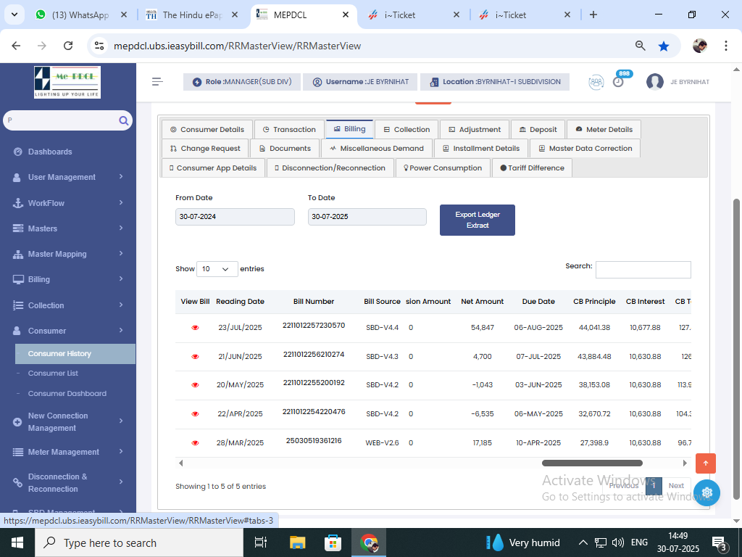Viewport: 742px width, 557px height.
Task: Open Consumer List in the sidebar
Action: point(53,374)
